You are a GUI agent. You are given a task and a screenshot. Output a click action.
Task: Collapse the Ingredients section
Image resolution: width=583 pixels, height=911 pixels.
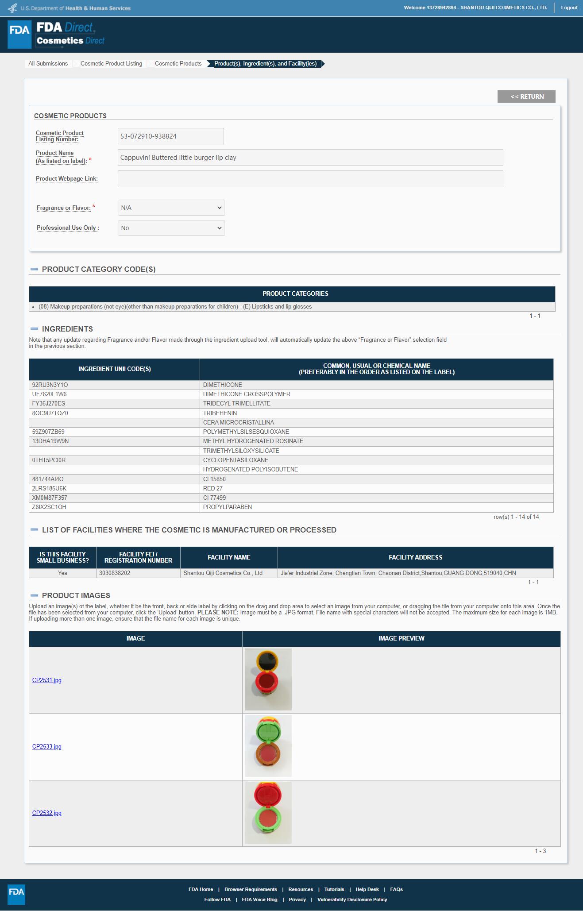point(34,329)
